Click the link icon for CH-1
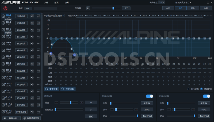 39,16
